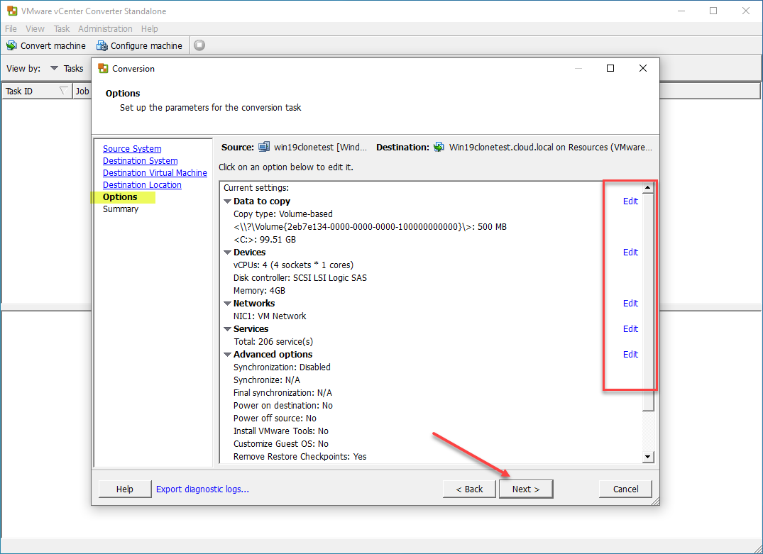Click the source machine monitor icon
This screenshot has width=763, height=554.
coord(264,147)
